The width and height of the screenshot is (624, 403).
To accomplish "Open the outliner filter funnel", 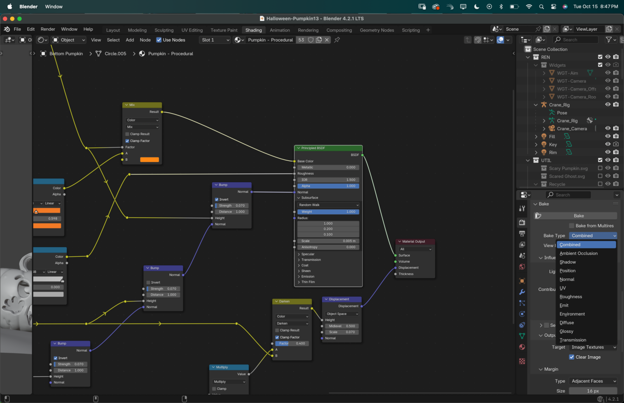I will coord(609,40).
